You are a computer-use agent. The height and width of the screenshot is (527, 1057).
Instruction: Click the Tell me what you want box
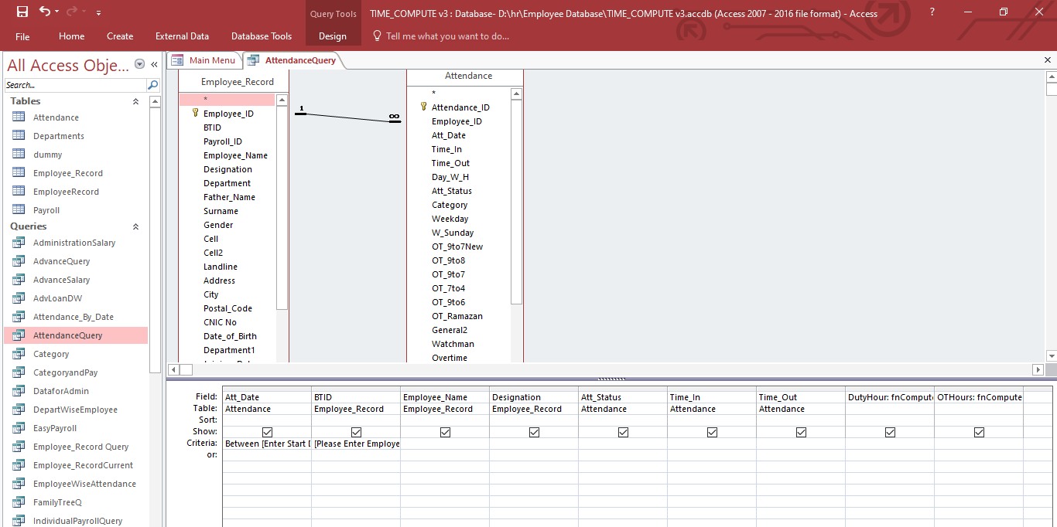447,36
